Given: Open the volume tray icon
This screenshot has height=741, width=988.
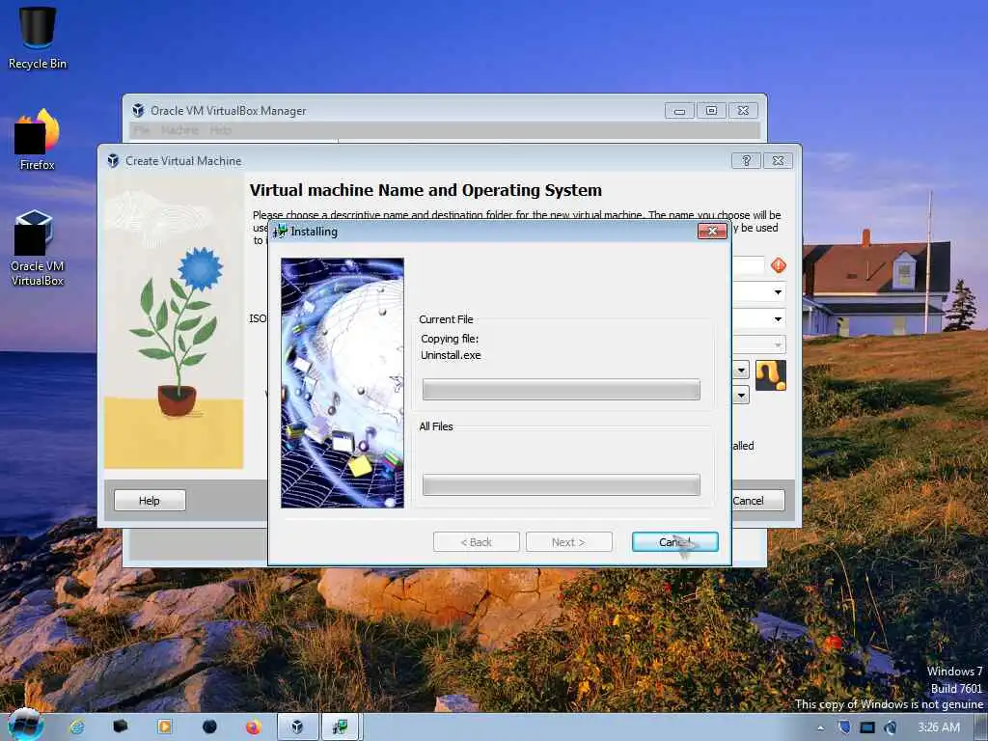Looking at the screenshot, I should (x=891, y=727).
